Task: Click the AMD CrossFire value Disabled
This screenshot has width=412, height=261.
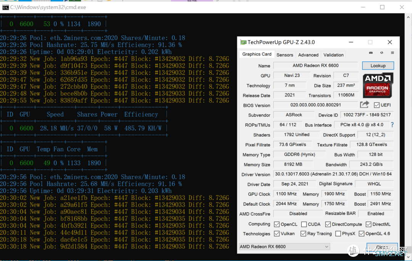Action: coord(298,214)
